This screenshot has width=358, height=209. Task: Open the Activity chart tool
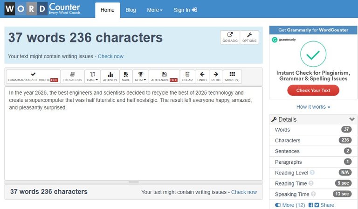tap(110, 77)
